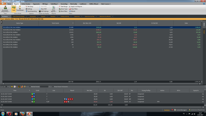Open HUD Settings
Viewport: 206px width, 116px height.
point(44,11)
